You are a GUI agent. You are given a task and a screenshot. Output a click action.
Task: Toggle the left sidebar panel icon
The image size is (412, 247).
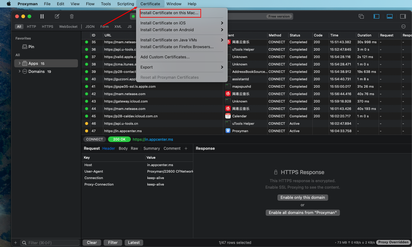[x=376, y=16]
